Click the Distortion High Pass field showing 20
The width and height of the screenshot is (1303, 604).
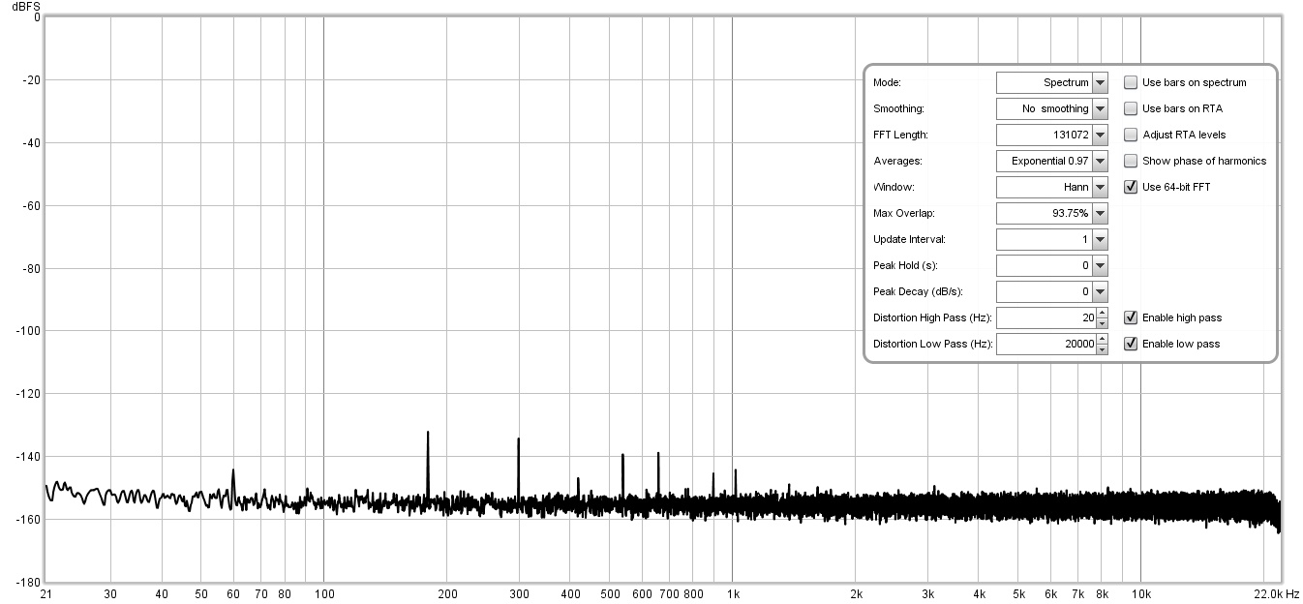(1045, 317)
